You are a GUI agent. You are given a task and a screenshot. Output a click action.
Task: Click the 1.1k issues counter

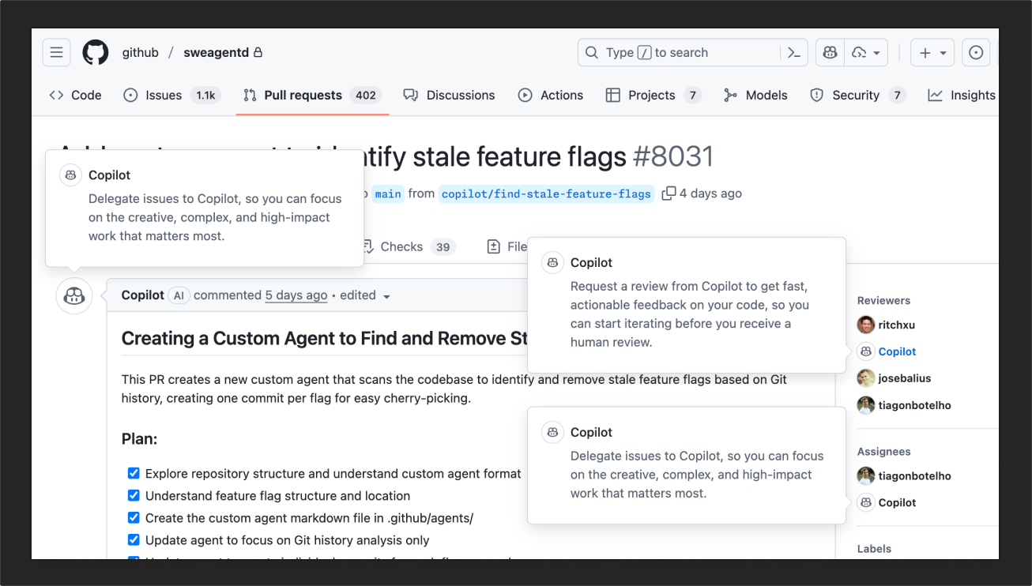(205, 96)
